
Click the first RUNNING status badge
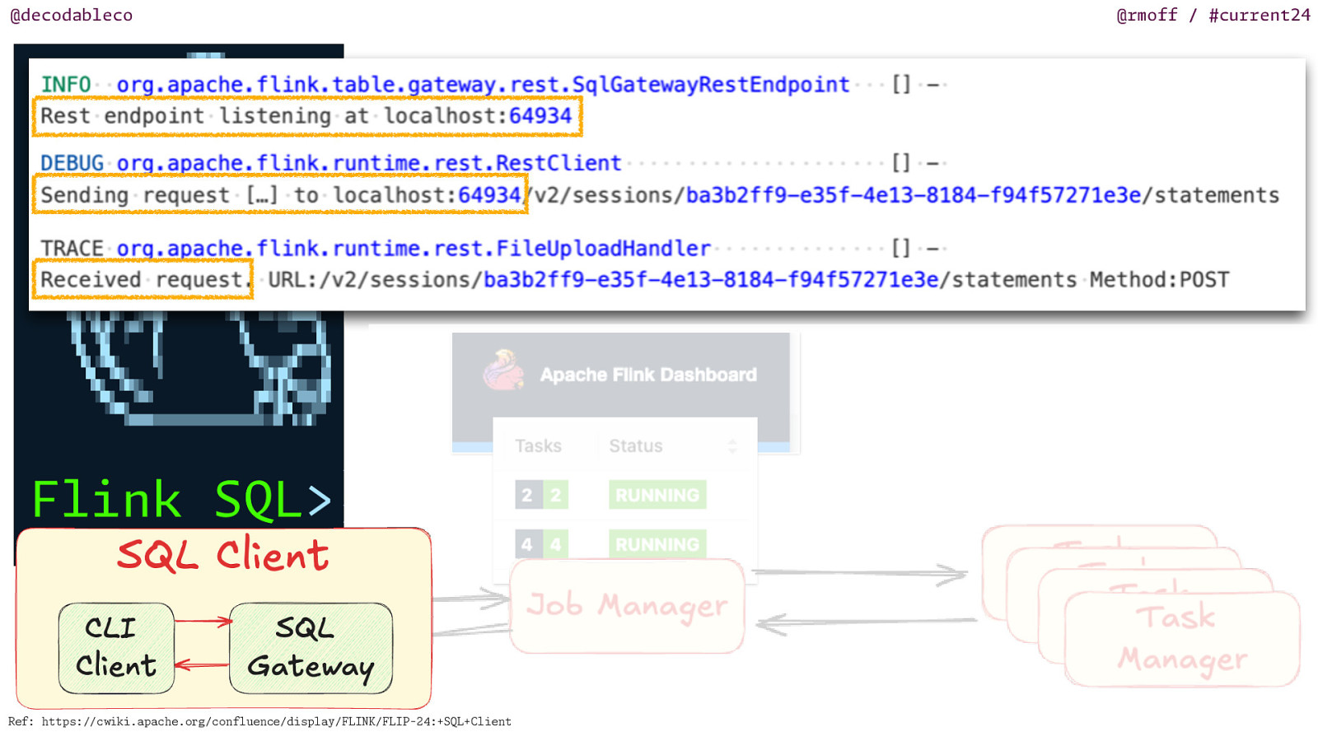tap(657, 495)
